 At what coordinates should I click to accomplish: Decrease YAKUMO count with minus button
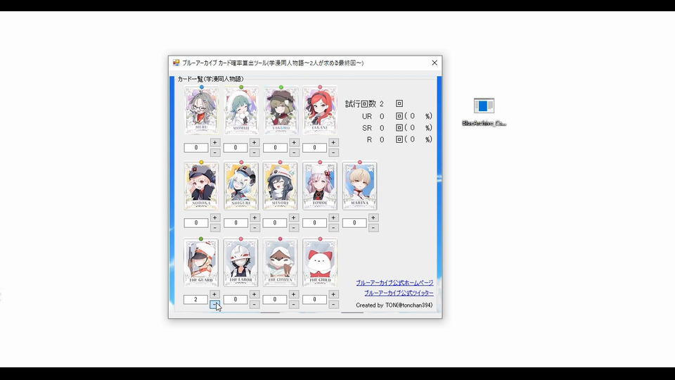click(x=294, y=153)
